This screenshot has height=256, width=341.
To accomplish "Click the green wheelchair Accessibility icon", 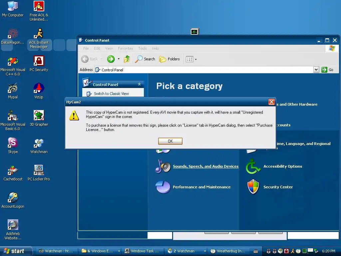I will click(x=253, y=166).
